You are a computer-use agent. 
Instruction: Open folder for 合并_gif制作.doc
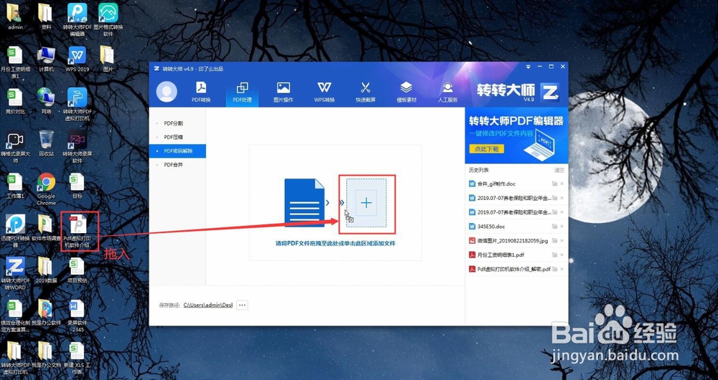(554, 184)
